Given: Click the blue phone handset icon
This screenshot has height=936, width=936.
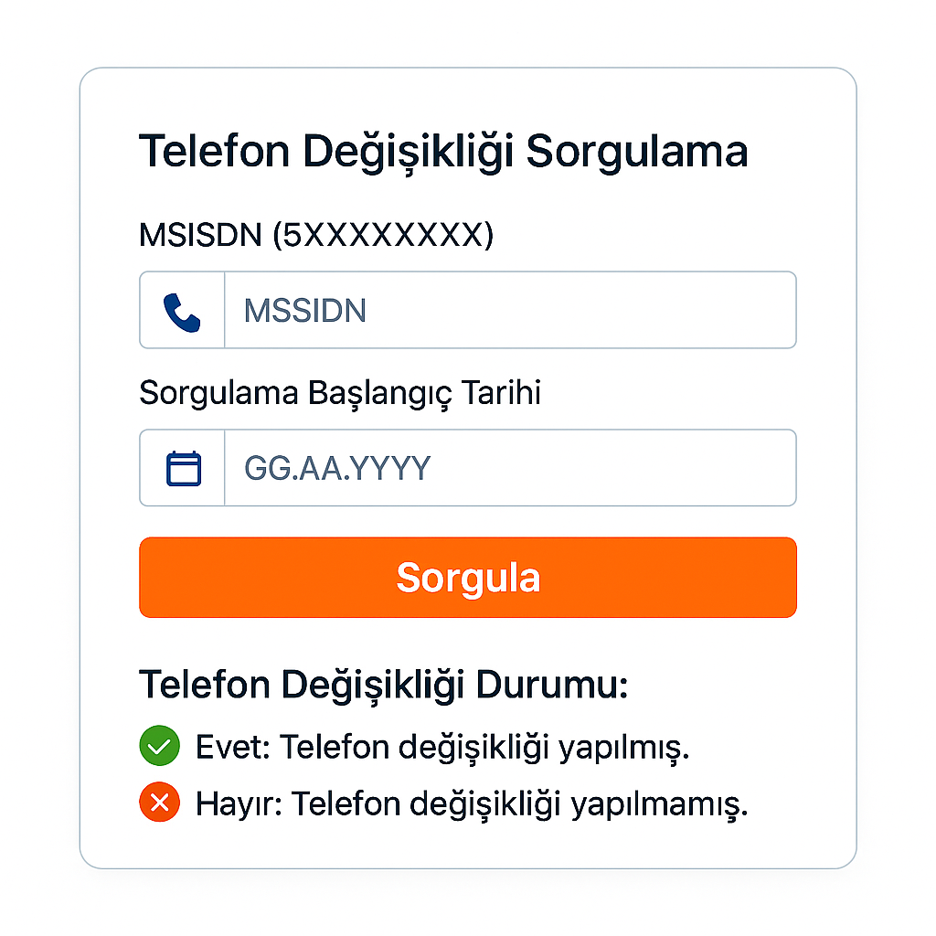Looking at the screenshot, I should click(182, 313).
